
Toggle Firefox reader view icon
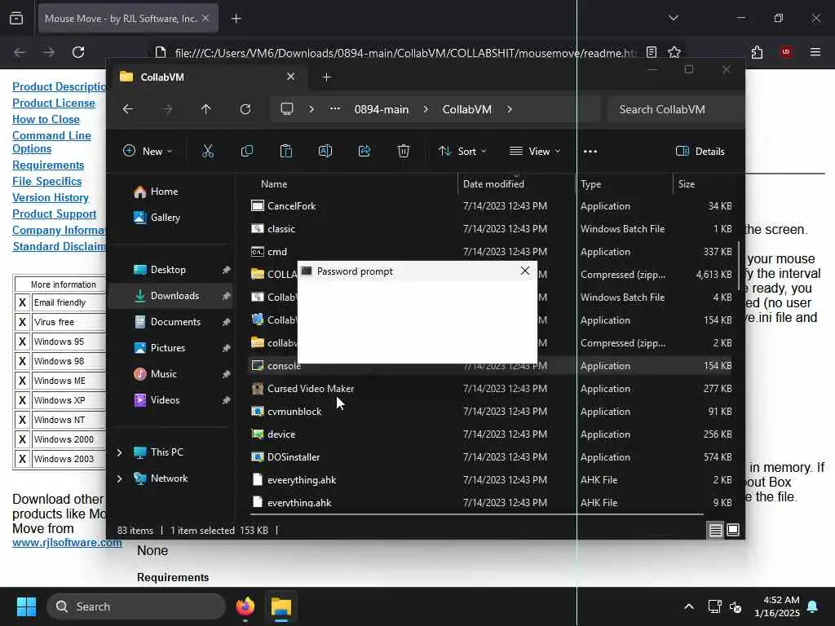tap(652, 52)
